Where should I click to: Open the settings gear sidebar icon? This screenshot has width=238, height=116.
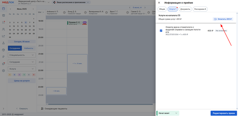[3, 70]
